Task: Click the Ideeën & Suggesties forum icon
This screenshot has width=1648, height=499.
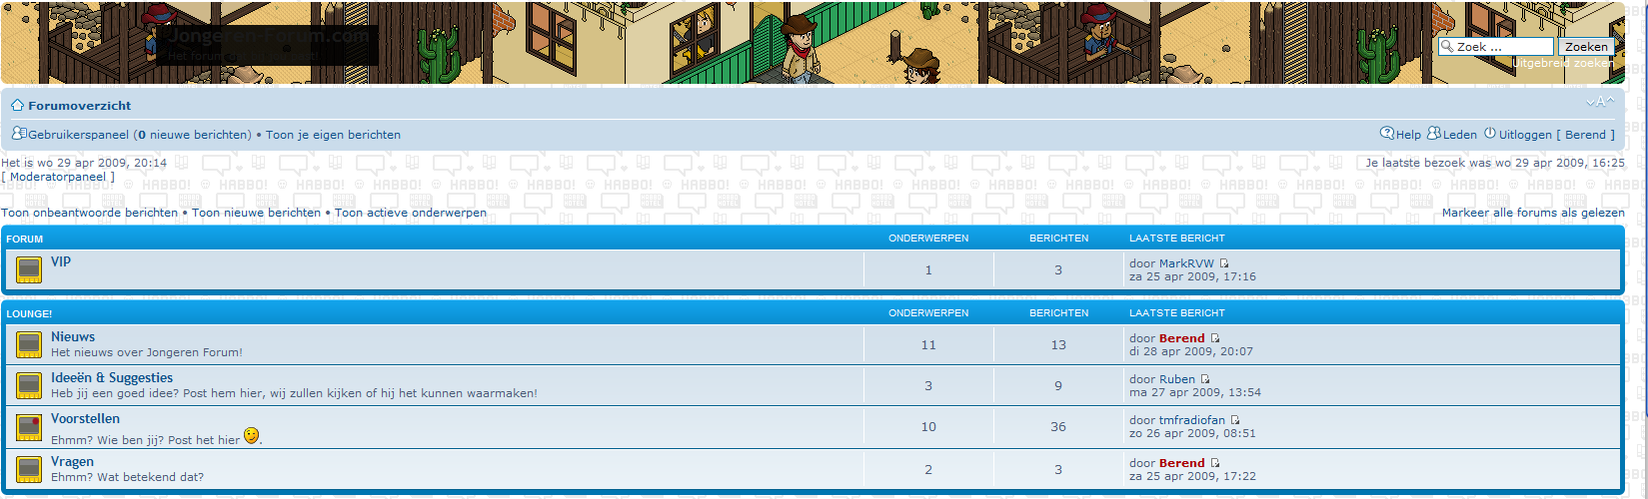Action: pyautogui.click(x=29, y=385)
